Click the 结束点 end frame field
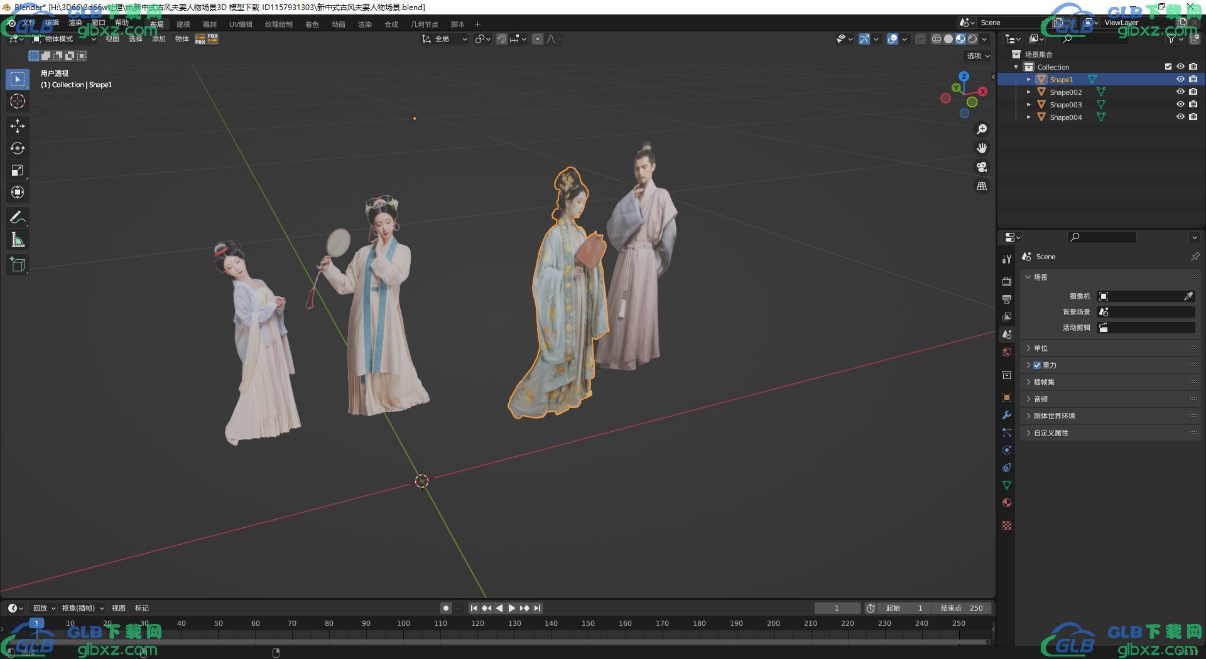1206x659 pixels. tap(962, 608)
